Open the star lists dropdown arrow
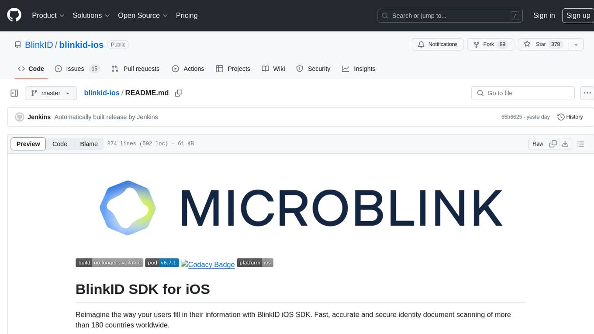 (x=576, y=44)
